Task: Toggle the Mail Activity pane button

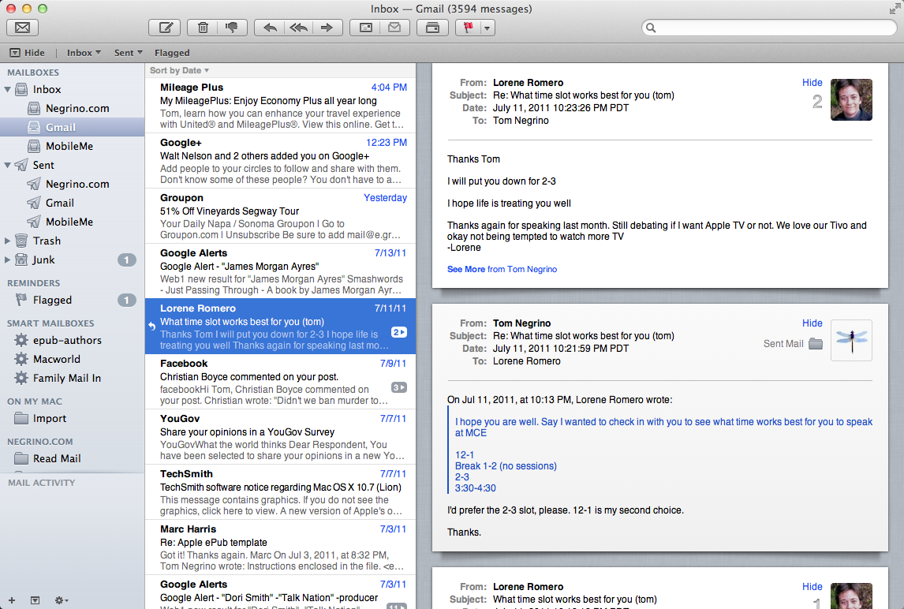Action: (x=35, y=600)
